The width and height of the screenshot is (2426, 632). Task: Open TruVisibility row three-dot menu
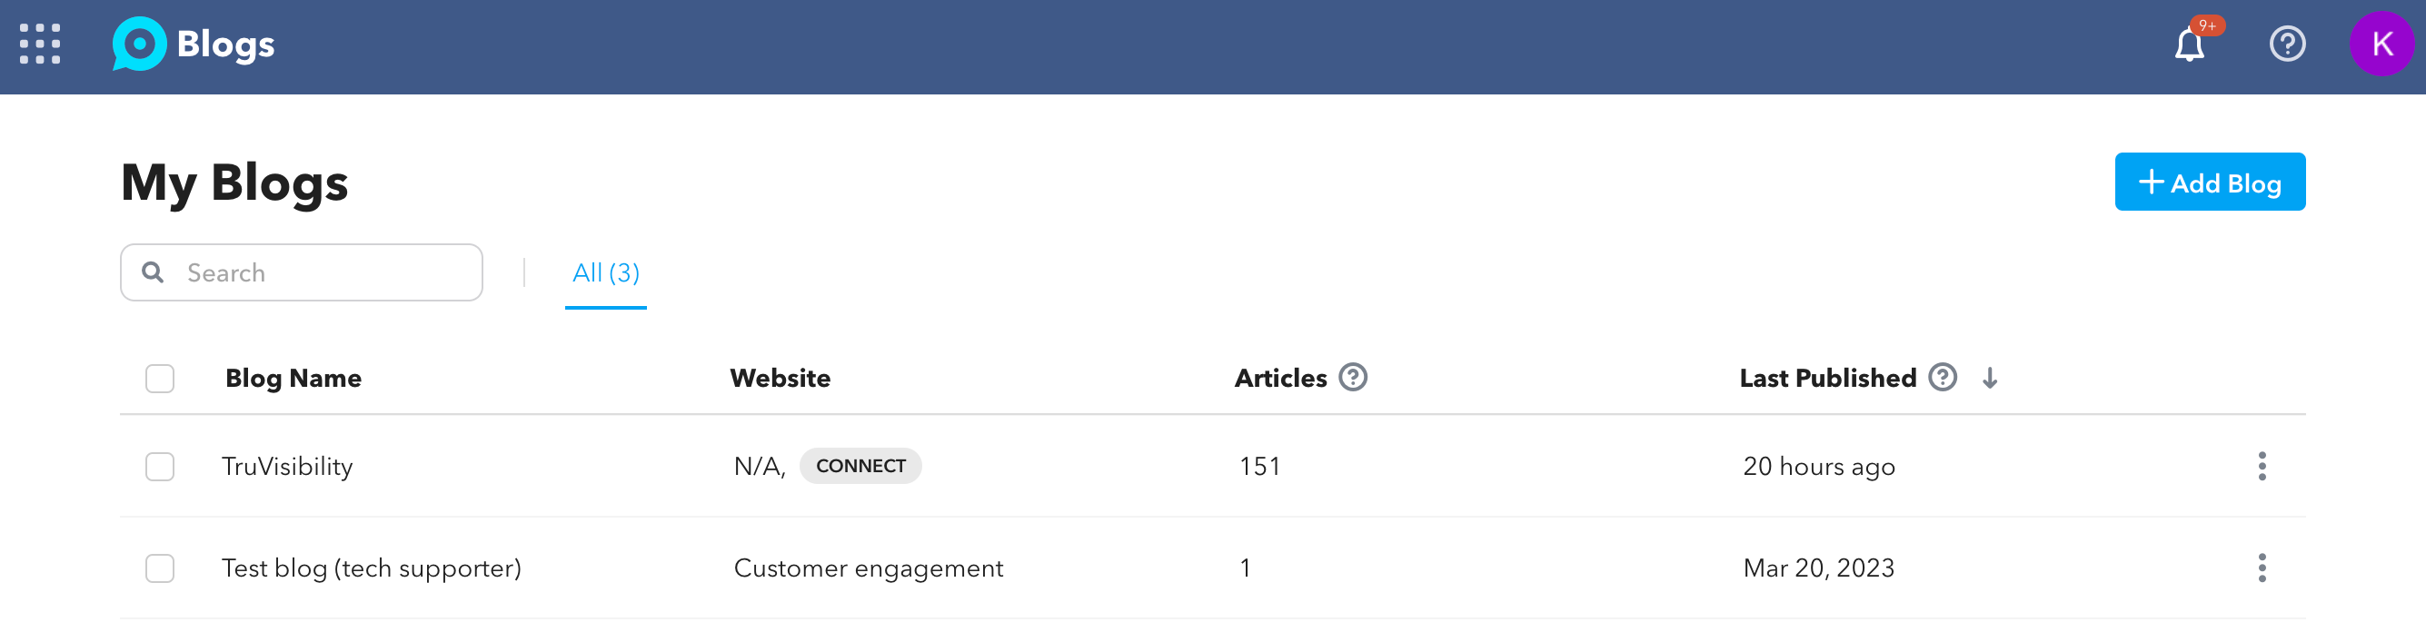2262,467
